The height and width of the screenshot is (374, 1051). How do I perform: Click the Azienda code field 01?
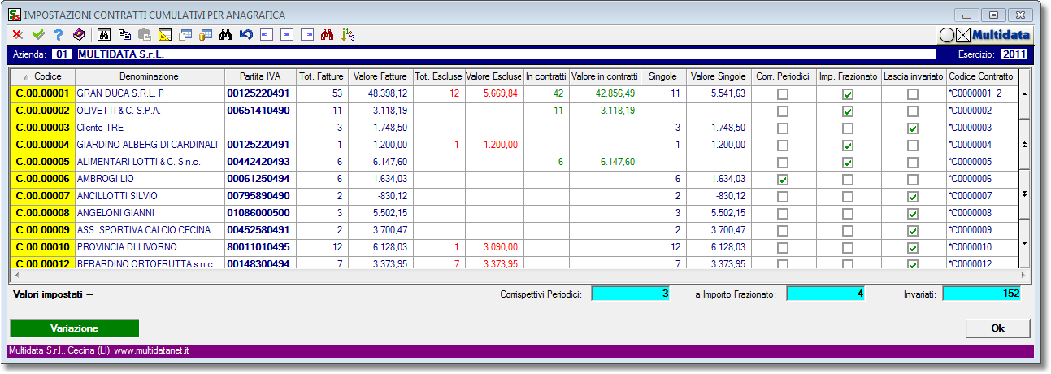click(x=62, y=54)
